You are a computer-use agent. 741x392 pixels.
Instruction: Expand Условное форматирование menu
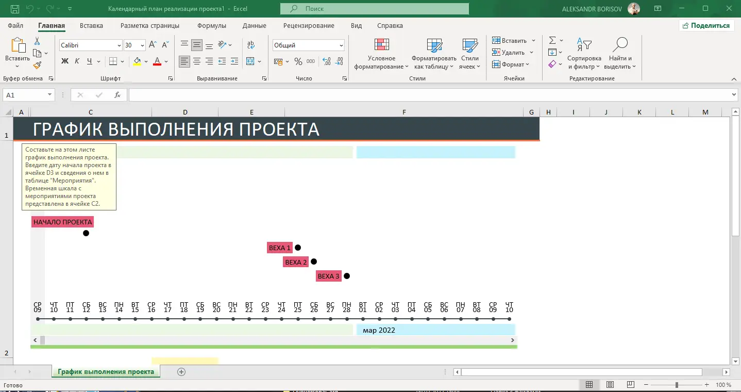pyautogui.click(x=382, y=54)
